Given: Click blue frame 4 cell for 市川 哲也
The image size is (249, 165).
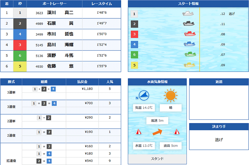Looking at the screenshot, I should (20, 34).
